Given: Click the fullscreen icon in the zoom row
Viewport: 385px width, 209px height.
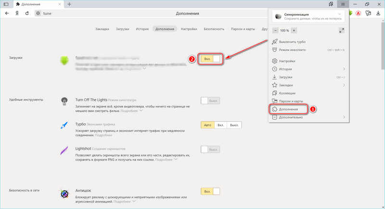Looking at the screenshot, I should (342, 30).
